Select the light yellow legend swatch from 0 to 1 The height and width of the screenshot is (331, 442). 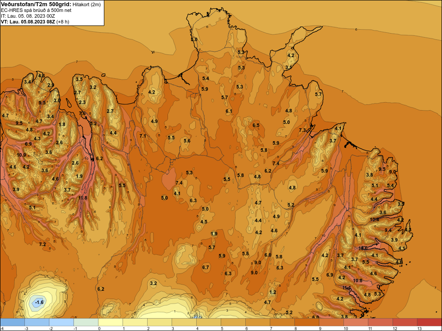(110, 322)
